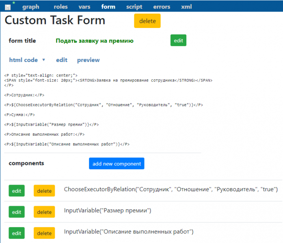
Task: Edit InputVariable "Размер премии" component
Action: pyautogui.click(x=17, y=212)
